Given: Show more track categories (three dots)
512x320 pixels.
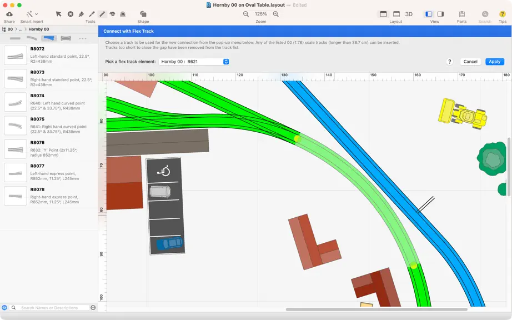Looking at the screenshot, I should (x=83, y=38).
